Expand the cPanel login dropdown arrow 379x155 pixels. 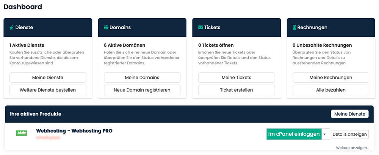(x=325, y=134)
